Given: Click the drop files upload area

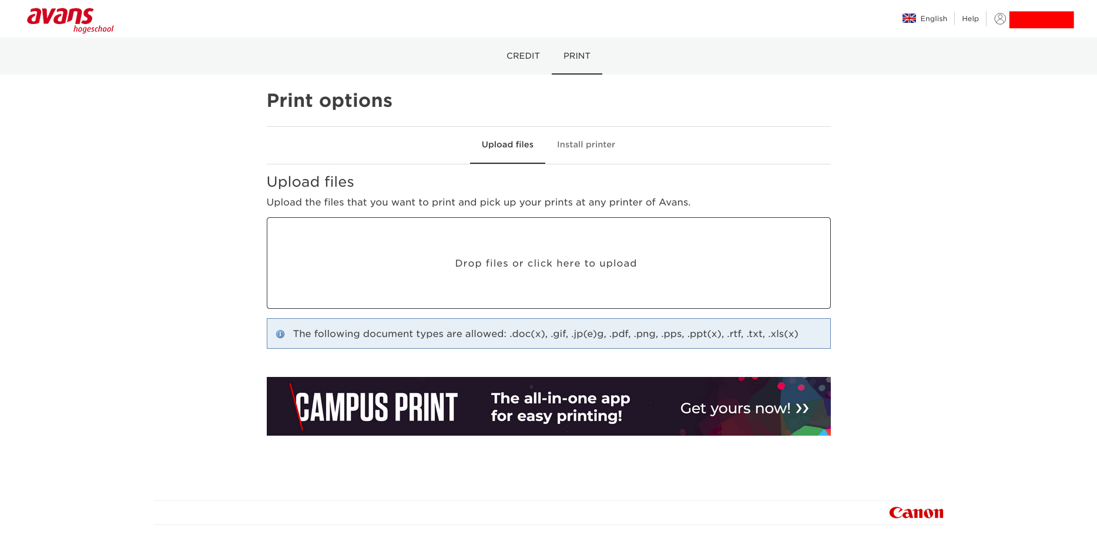Looking at the screenshot, I should tap(548, 263).
